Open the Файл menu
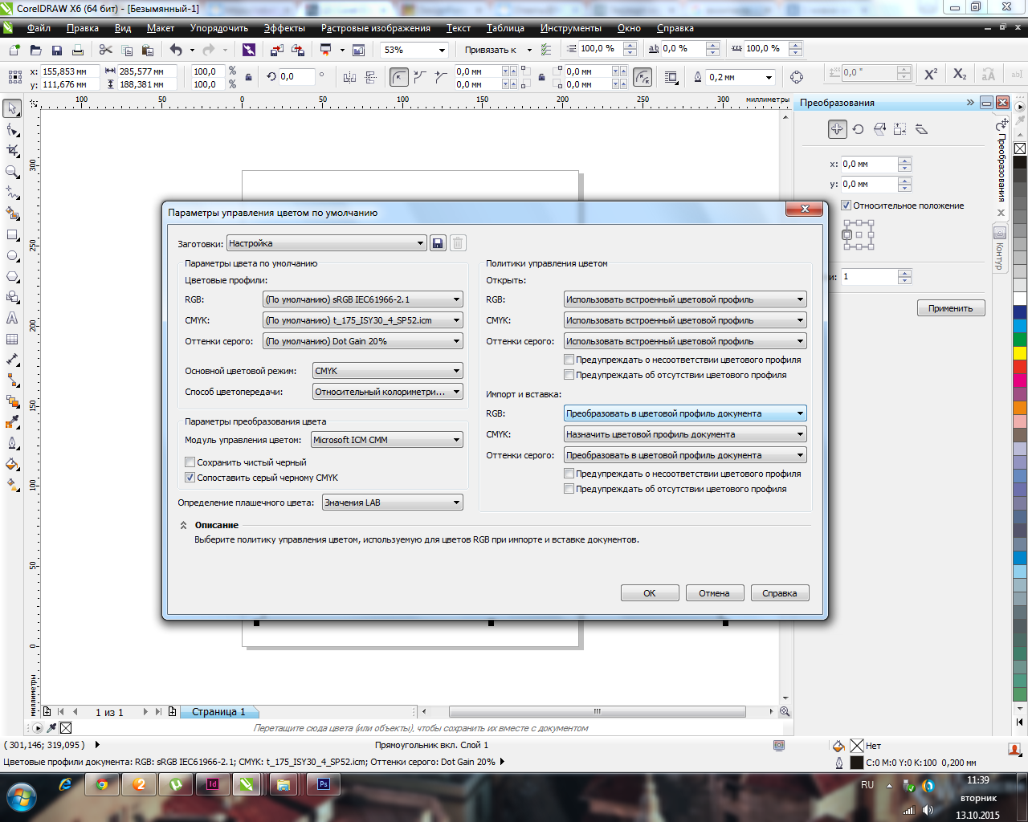 39,28
